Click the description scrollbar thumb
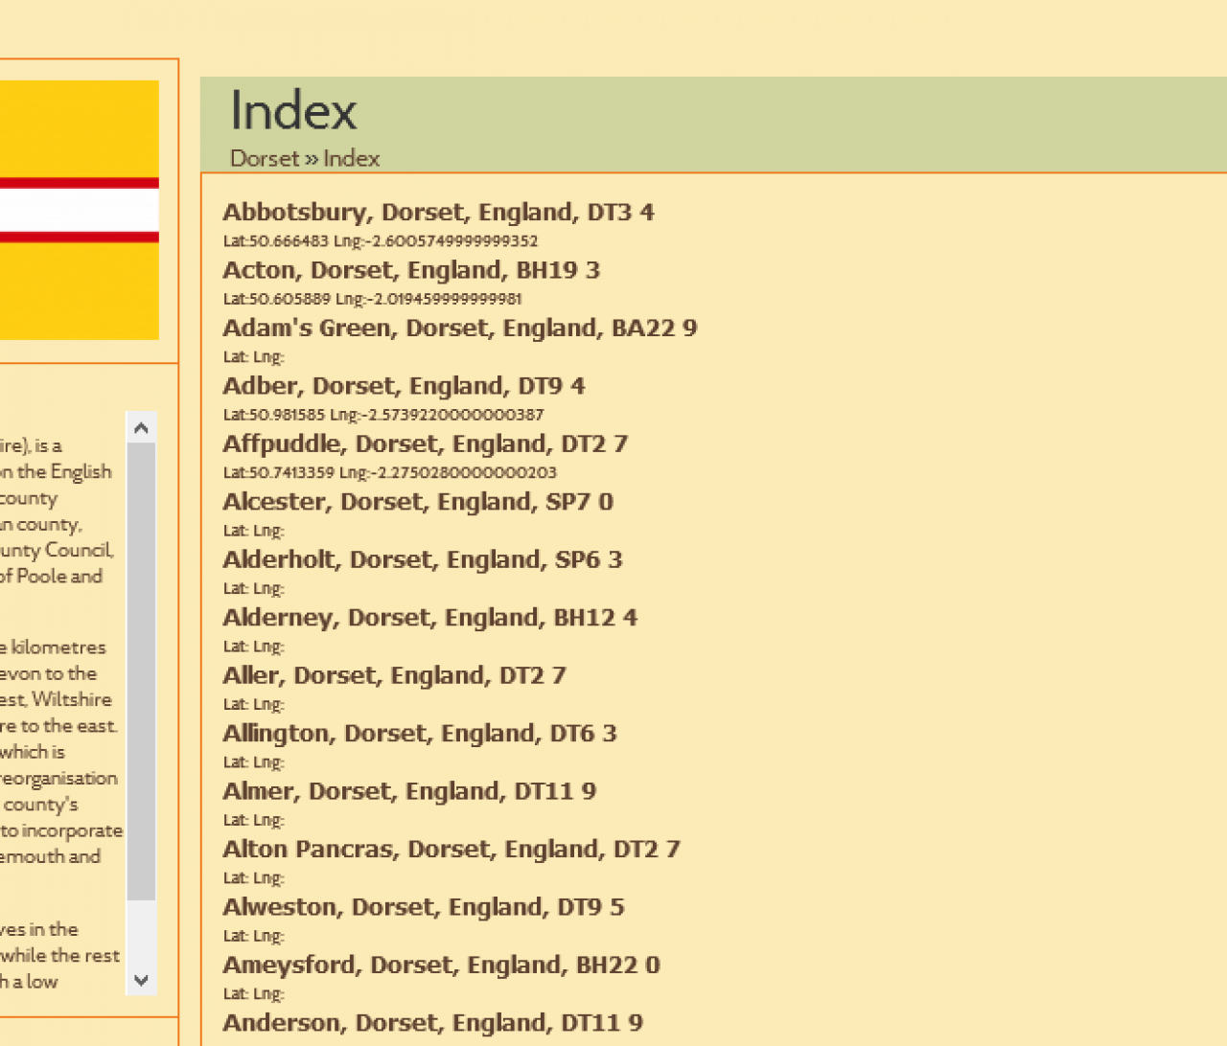Image resolution: width=1227 pixels, height=1046 pixels. (x=141, y=671)
